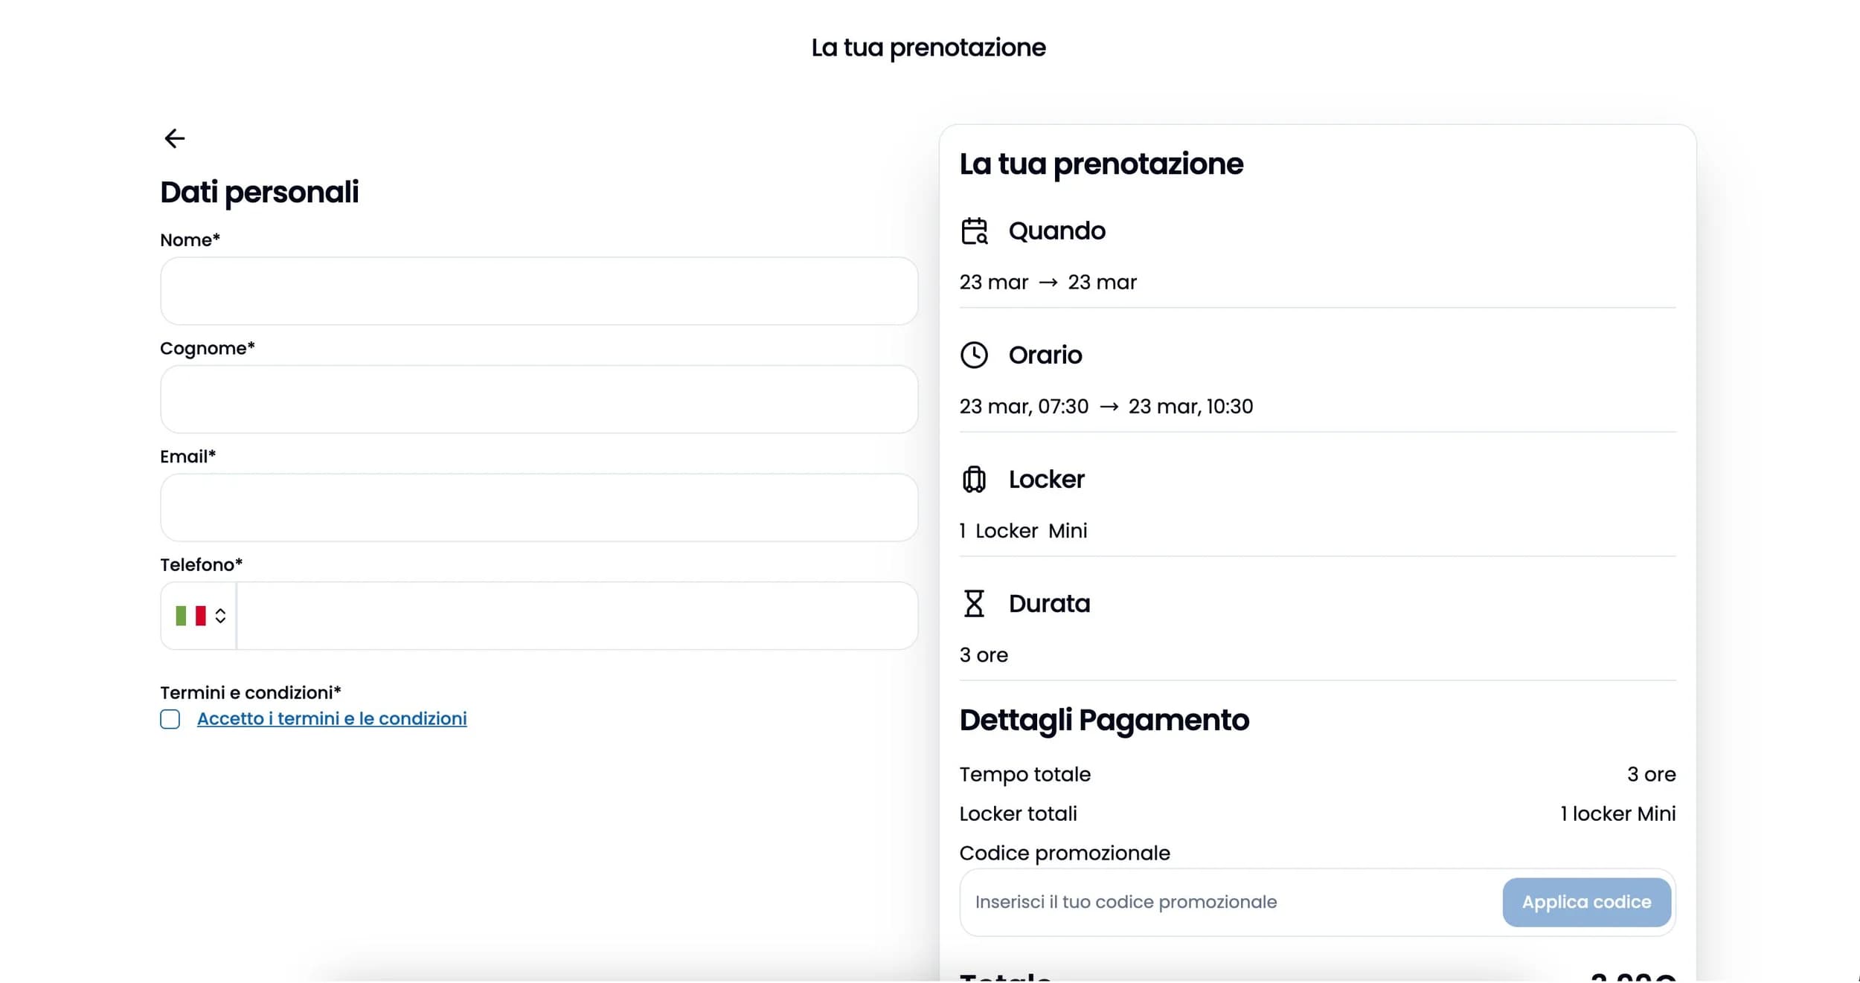Click the Italian flag icon
Image resolution: width=1860 pixels, height=983 pixels.
[x=190, y=616]
